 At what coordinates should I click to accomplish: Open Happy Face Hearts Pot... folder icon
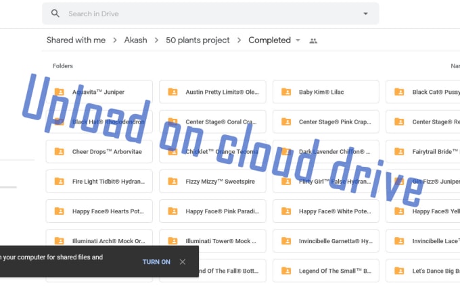coord(60,211)
